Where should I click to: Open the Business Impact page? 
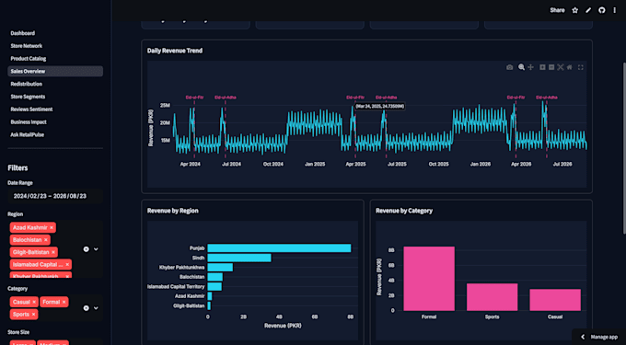(55, 122)
